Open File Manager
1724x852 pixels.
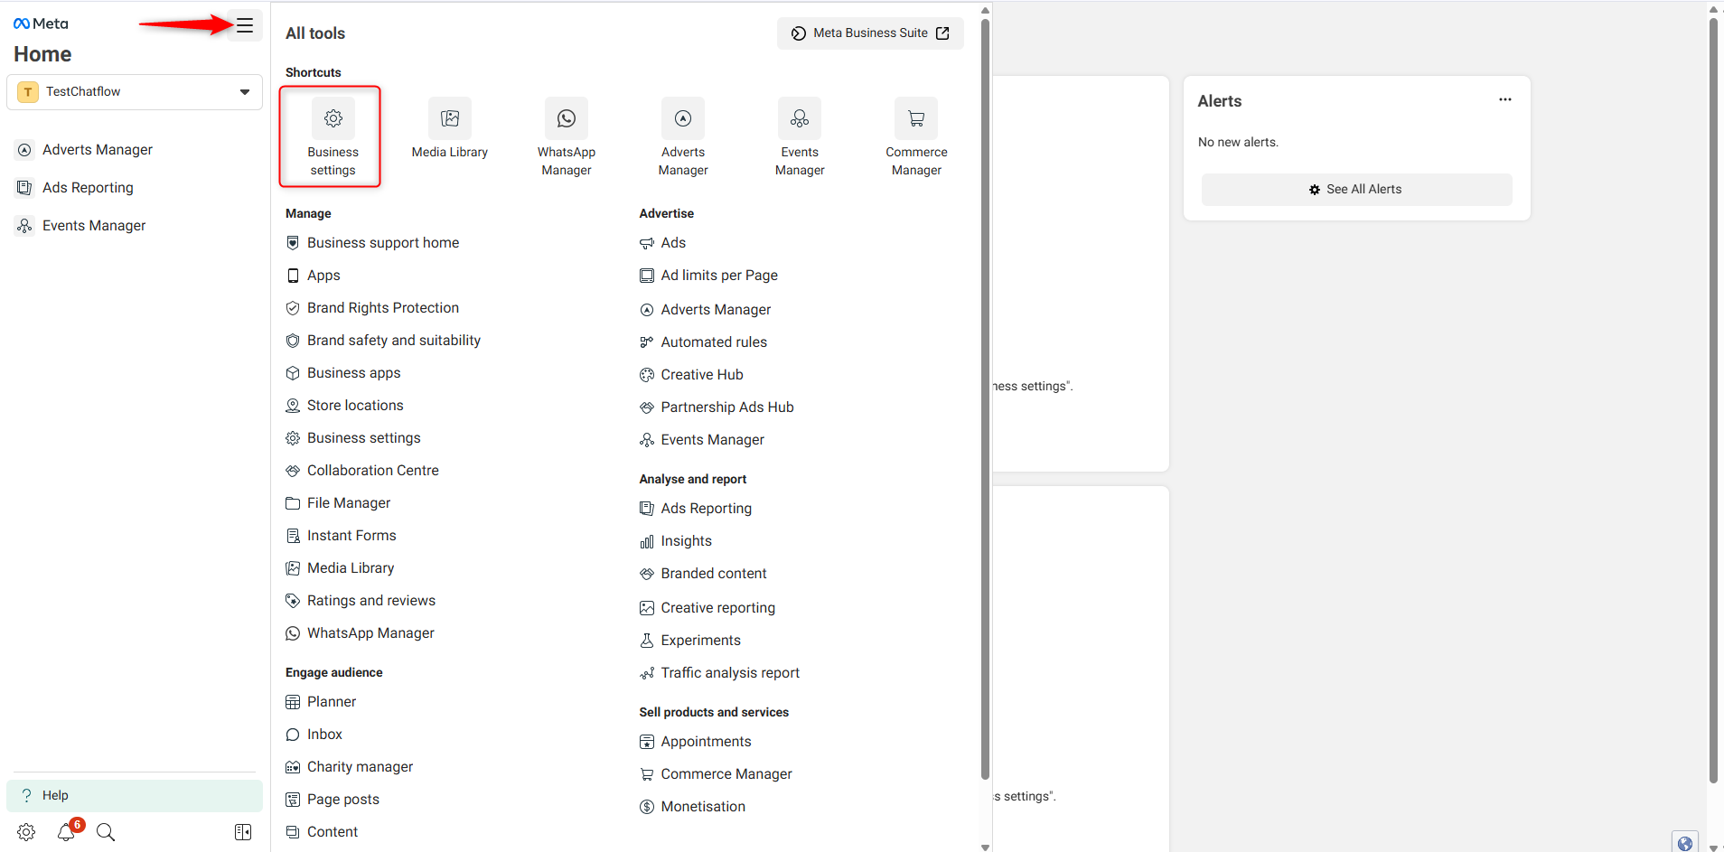[x=338, y=503]
